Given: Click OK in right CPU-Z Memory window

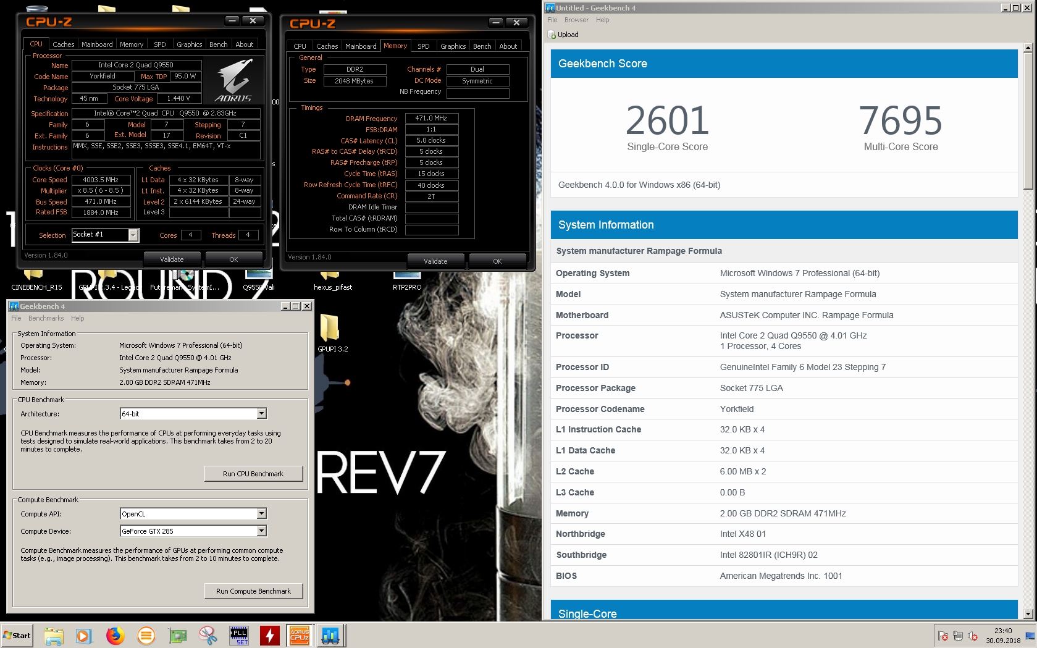Looking at the screenshot, I should point(497,261).
